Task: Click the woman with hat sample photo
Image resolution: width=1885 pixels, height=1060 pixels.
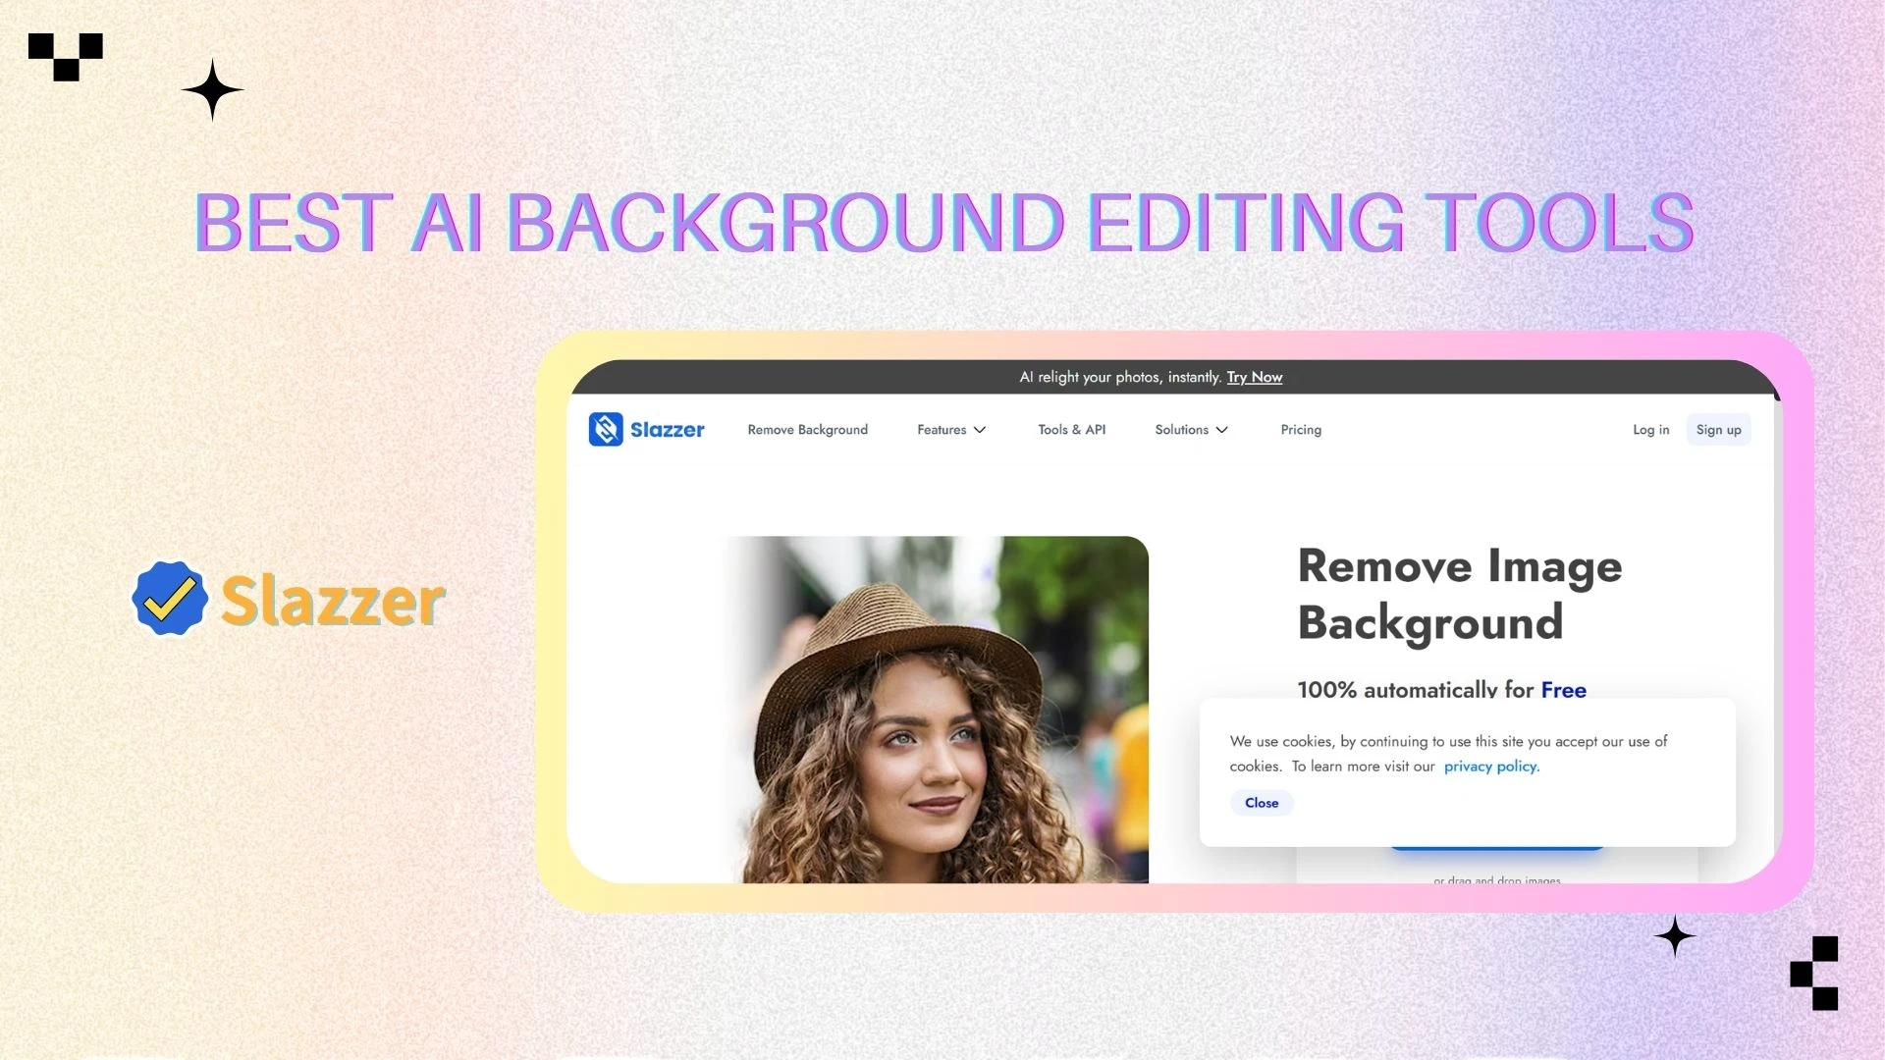Action: 936,710
